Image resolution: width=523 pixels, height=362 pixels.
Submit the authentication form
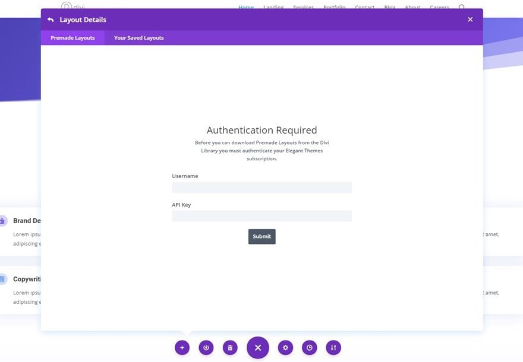(x=262, y=236)
